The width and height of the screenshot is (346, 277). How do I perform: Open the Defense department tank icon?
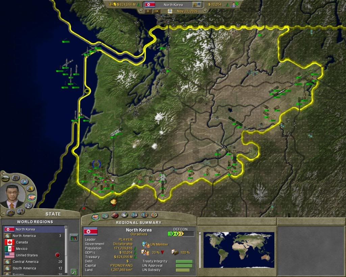[10, 212]
